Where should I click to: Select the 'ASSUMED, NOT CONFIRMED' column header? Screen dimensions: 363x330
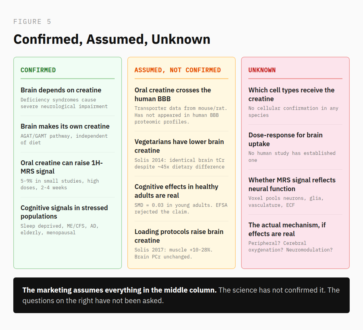pos(178,70)
